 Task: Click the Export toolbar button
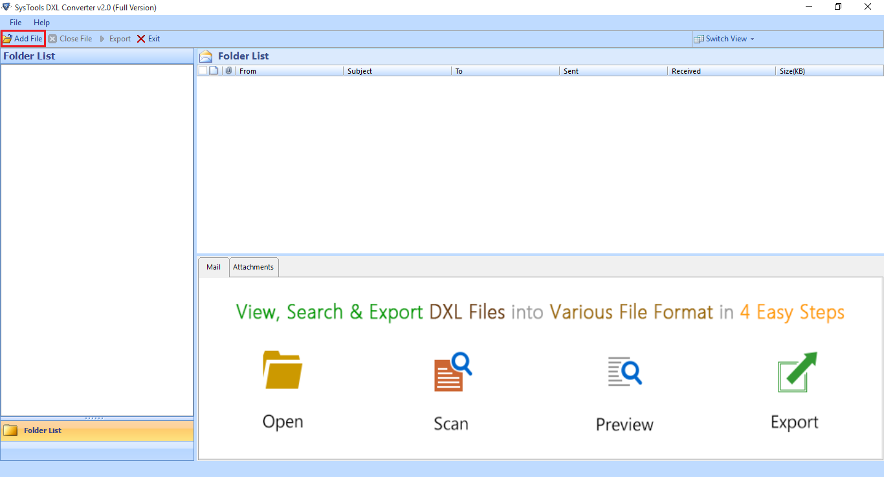coord(115,39)
